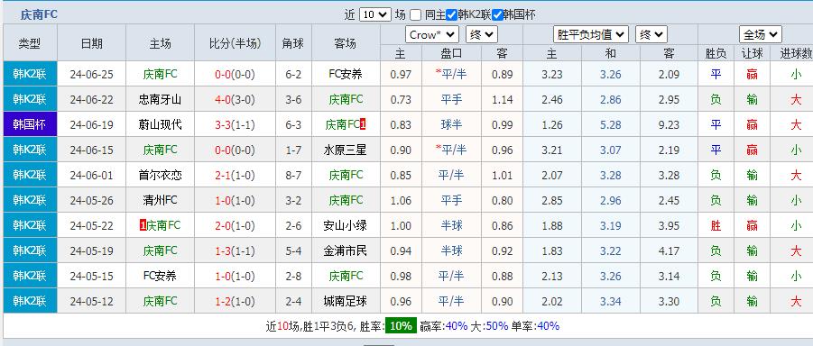Image resolution: width=813 pixels, height=346 pixels.
Task: Open the 终 dropdown next to 胜平负均值
Action: [651, 35]
